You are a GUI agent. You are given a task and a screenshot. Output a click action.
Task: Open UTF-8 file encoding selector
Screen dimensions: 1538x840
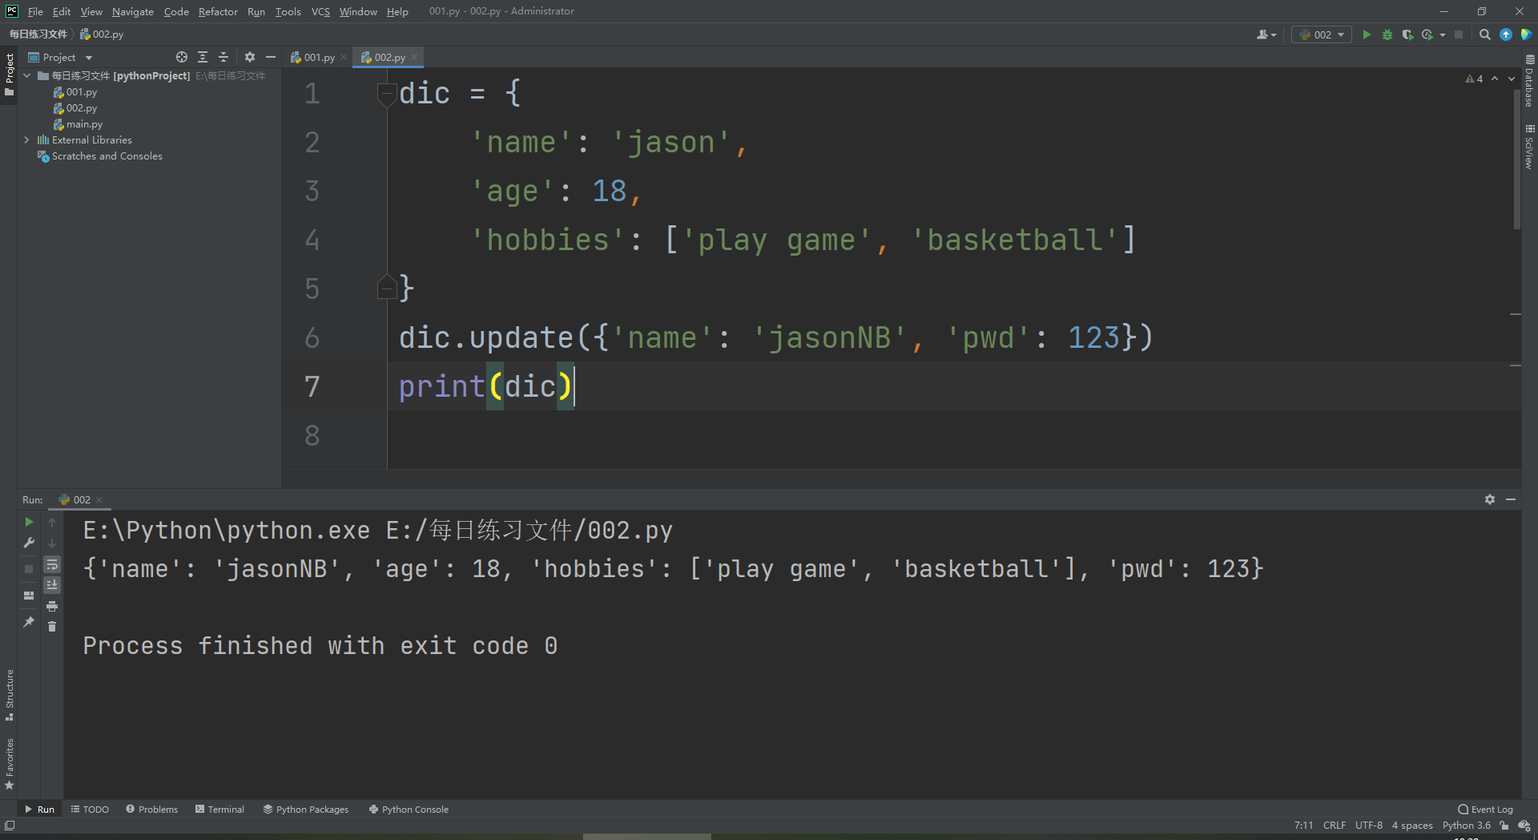coord(1369,826)
